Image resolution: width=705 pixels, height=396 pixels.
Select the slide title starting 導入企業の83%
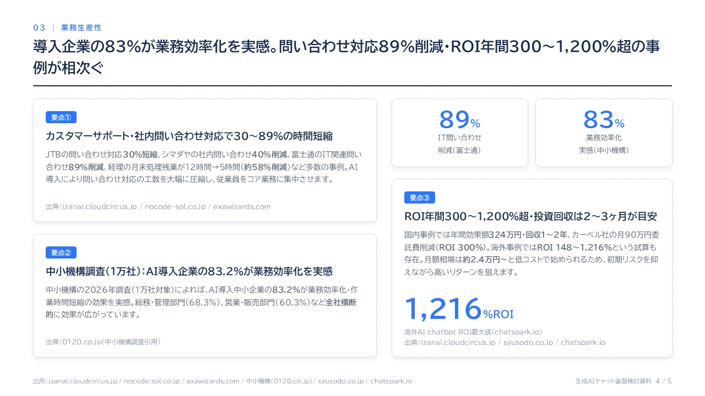click(x=346, y=57)
